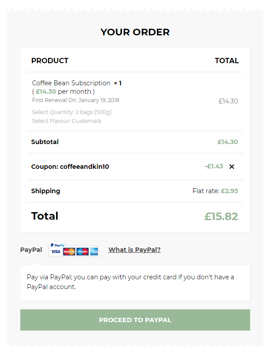The width and height of the screenshot is (270, 354).
Task: Click the American Express card icon
Action: (x=94, y=252)
